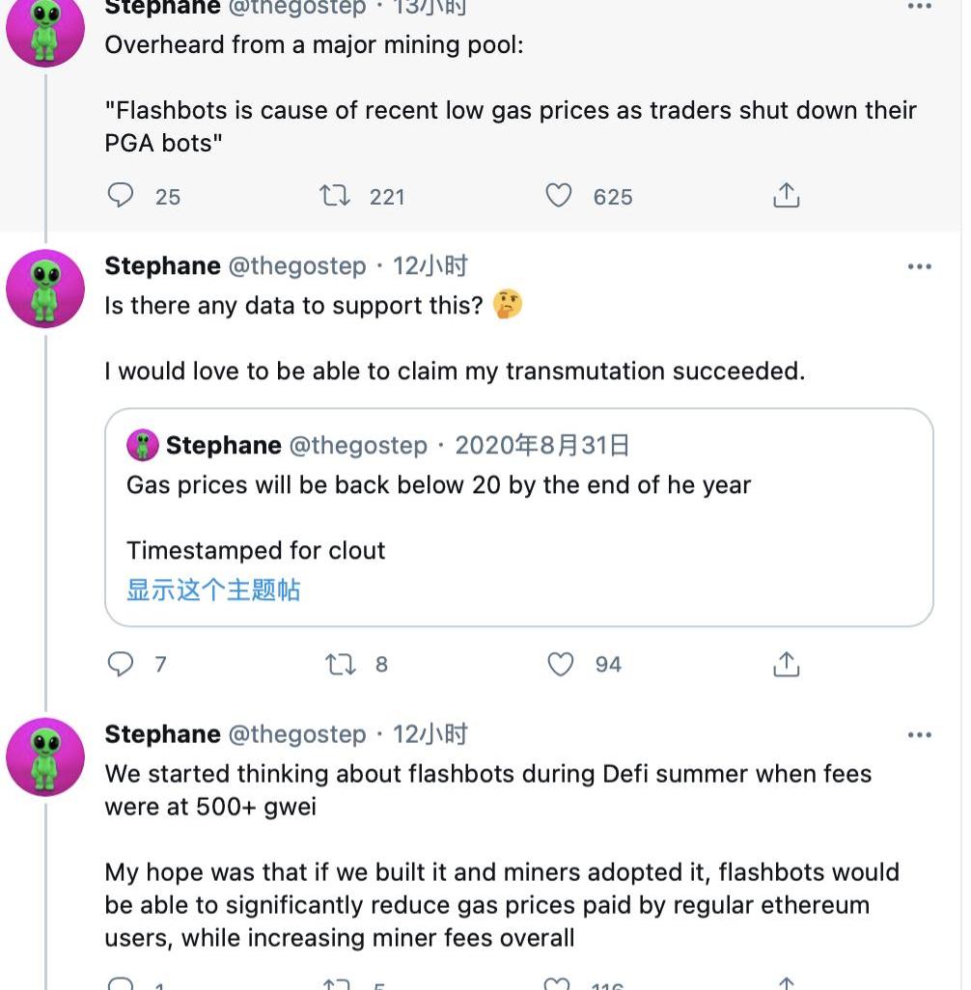Open more options on the top tweet
Image resolution: width=971 pixels, height=990 pixels.
[x=920, y=6]
